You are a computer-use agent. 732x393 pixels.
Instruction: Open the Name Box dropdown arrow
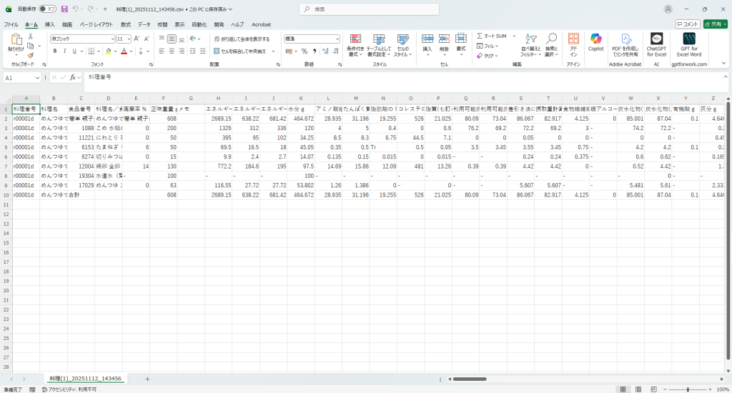pyautogui.click(x=37, y=76)
